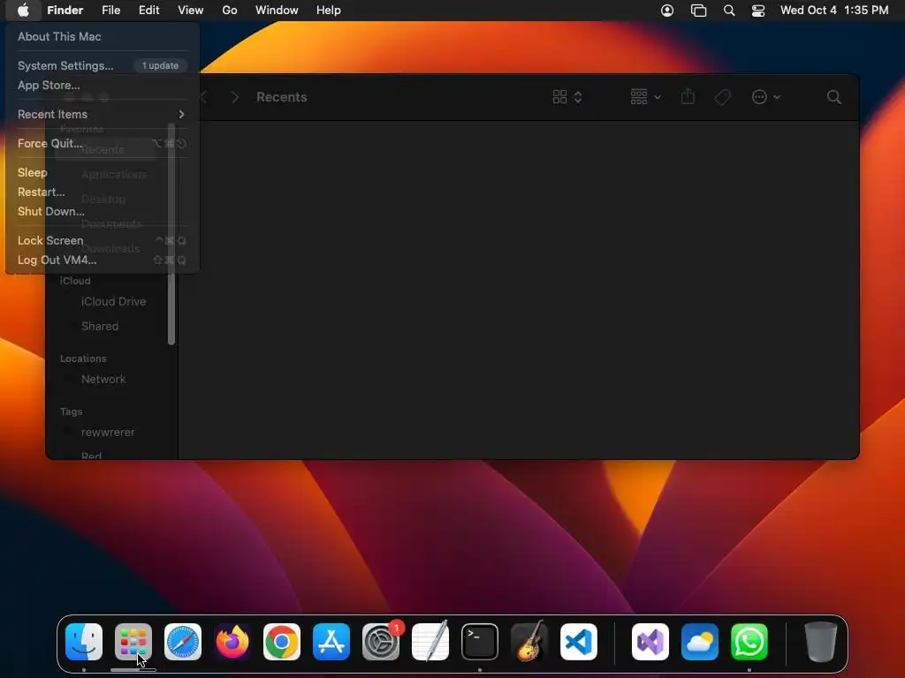Open the Window menu
The width and height of the screenshot is (905, 678).
[x=277, y=11]
